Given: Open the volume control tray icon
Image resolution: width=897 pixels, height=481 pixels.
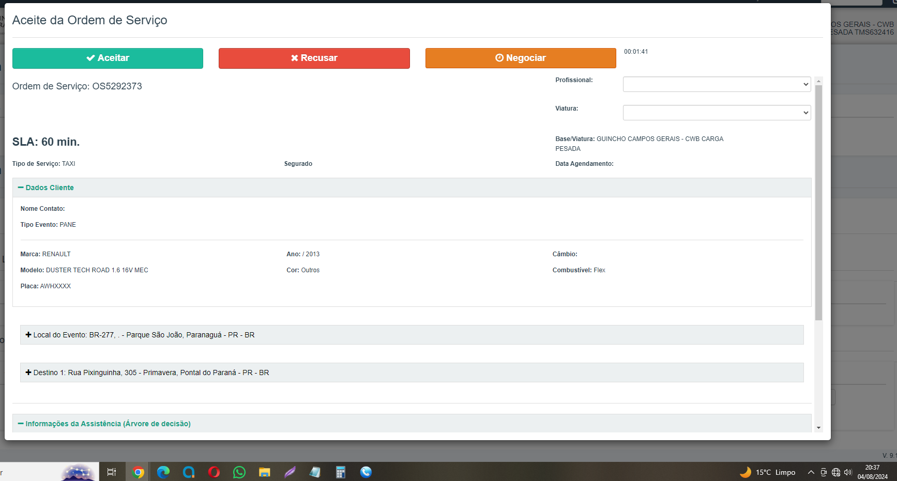Looking at the screenshot, I should pos(848,472).
